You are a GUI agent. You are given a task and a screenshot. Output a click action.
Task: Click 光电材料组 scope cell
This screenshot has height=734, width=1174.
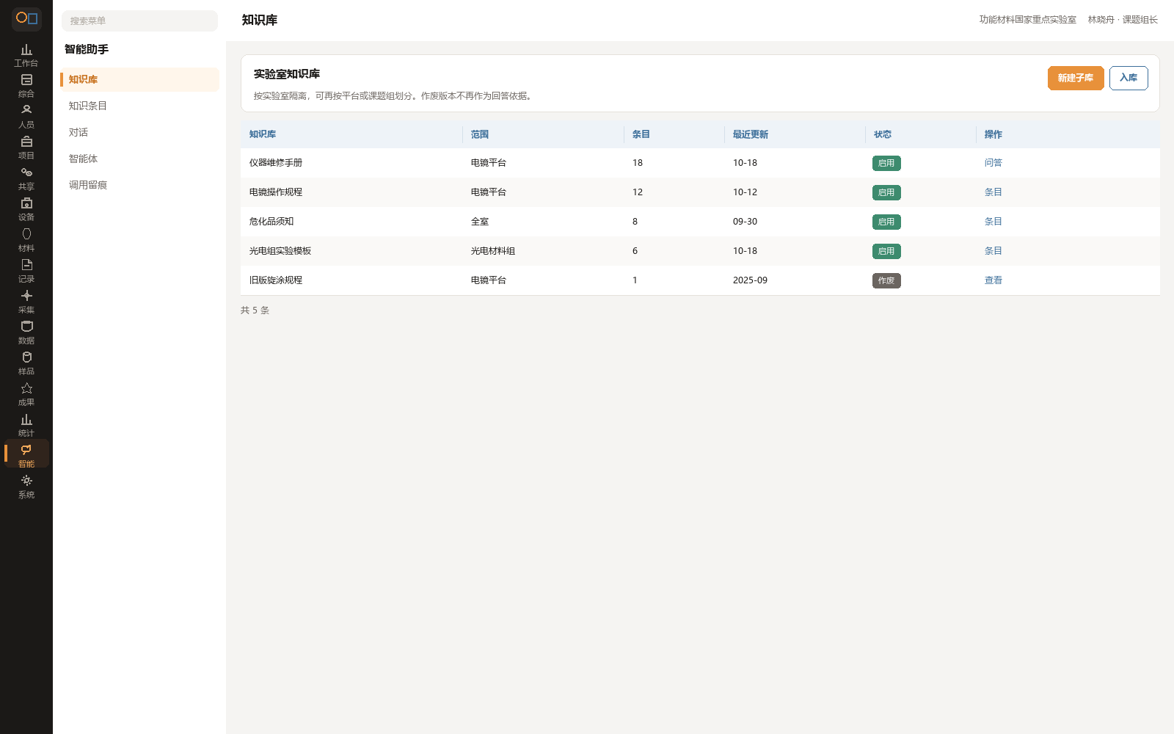[493, 251]
